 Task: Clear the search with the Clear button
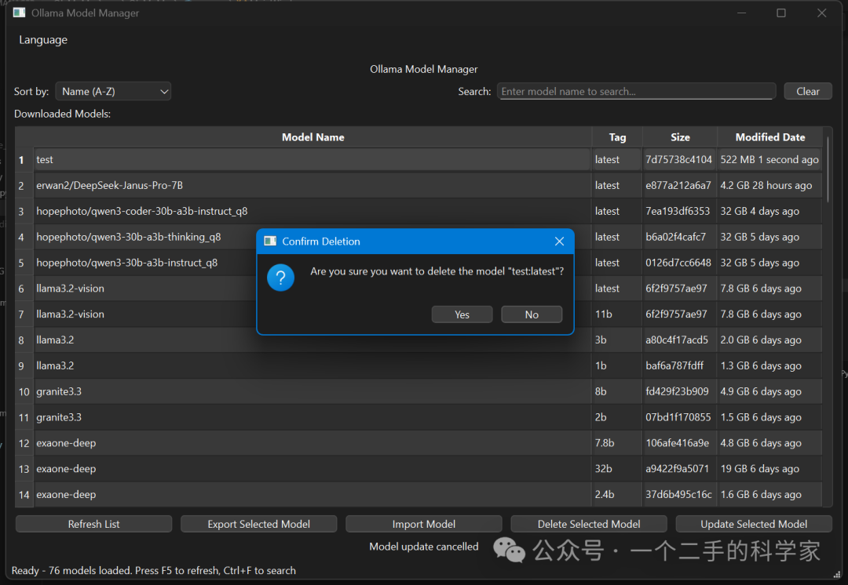(807, 91)
